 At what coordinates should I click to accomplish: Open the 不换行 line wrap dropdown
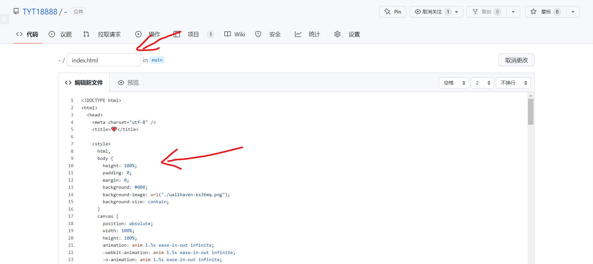tap(513, 83)
